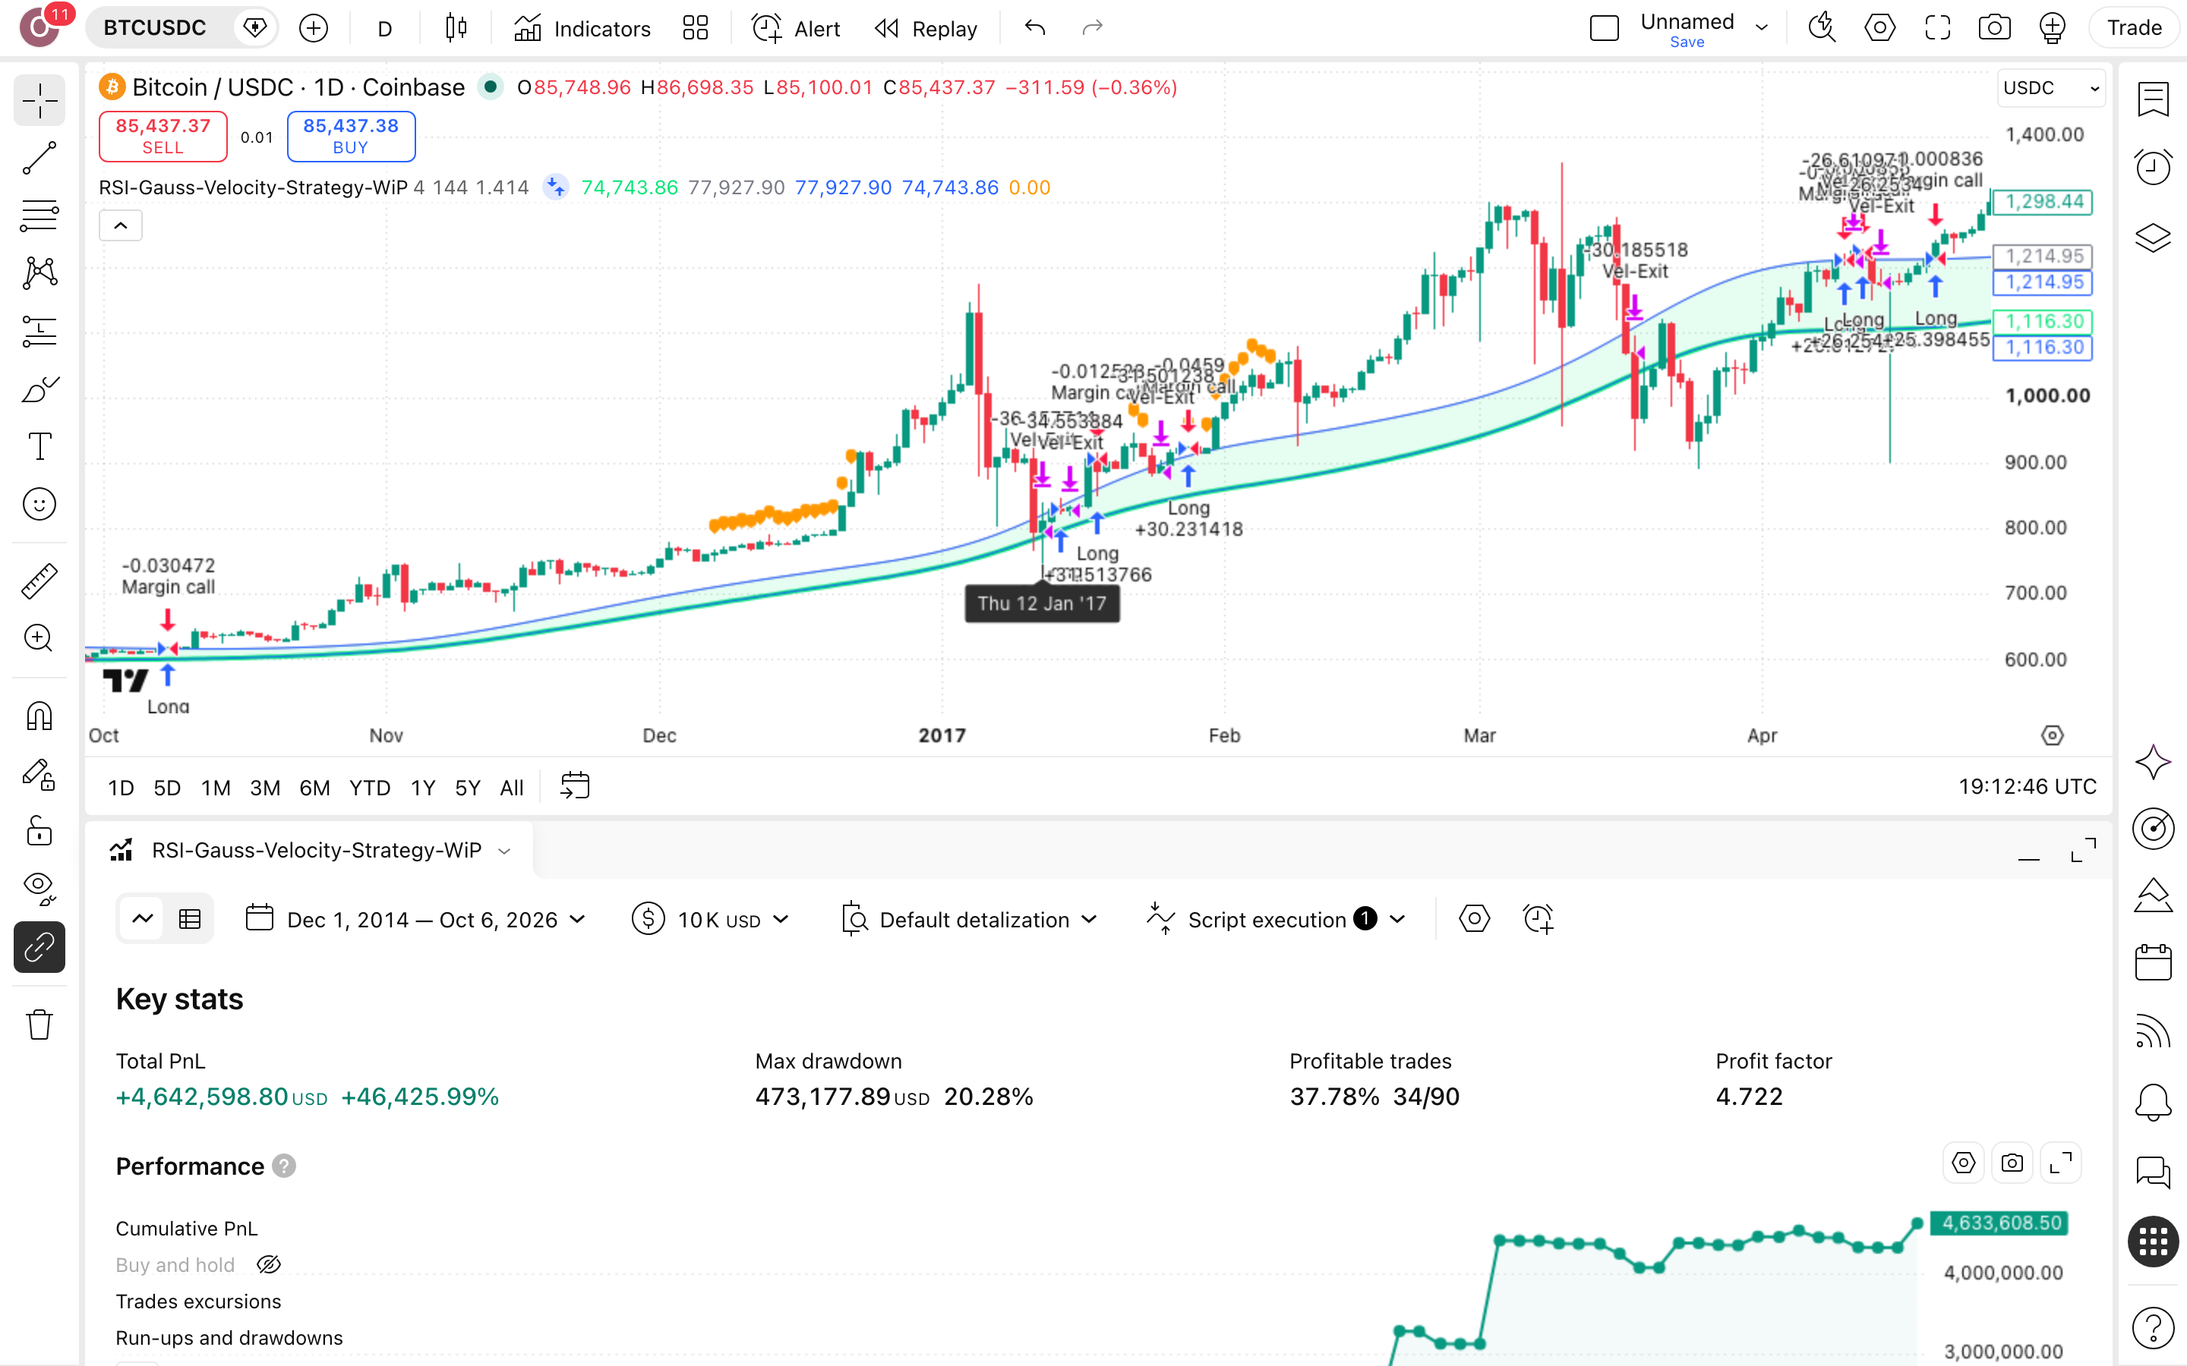Screen dimensions: 2187x1366
Task: Click the BTCUSDC symbol search field
Action: pyautogui.click(x=155, y=28)
